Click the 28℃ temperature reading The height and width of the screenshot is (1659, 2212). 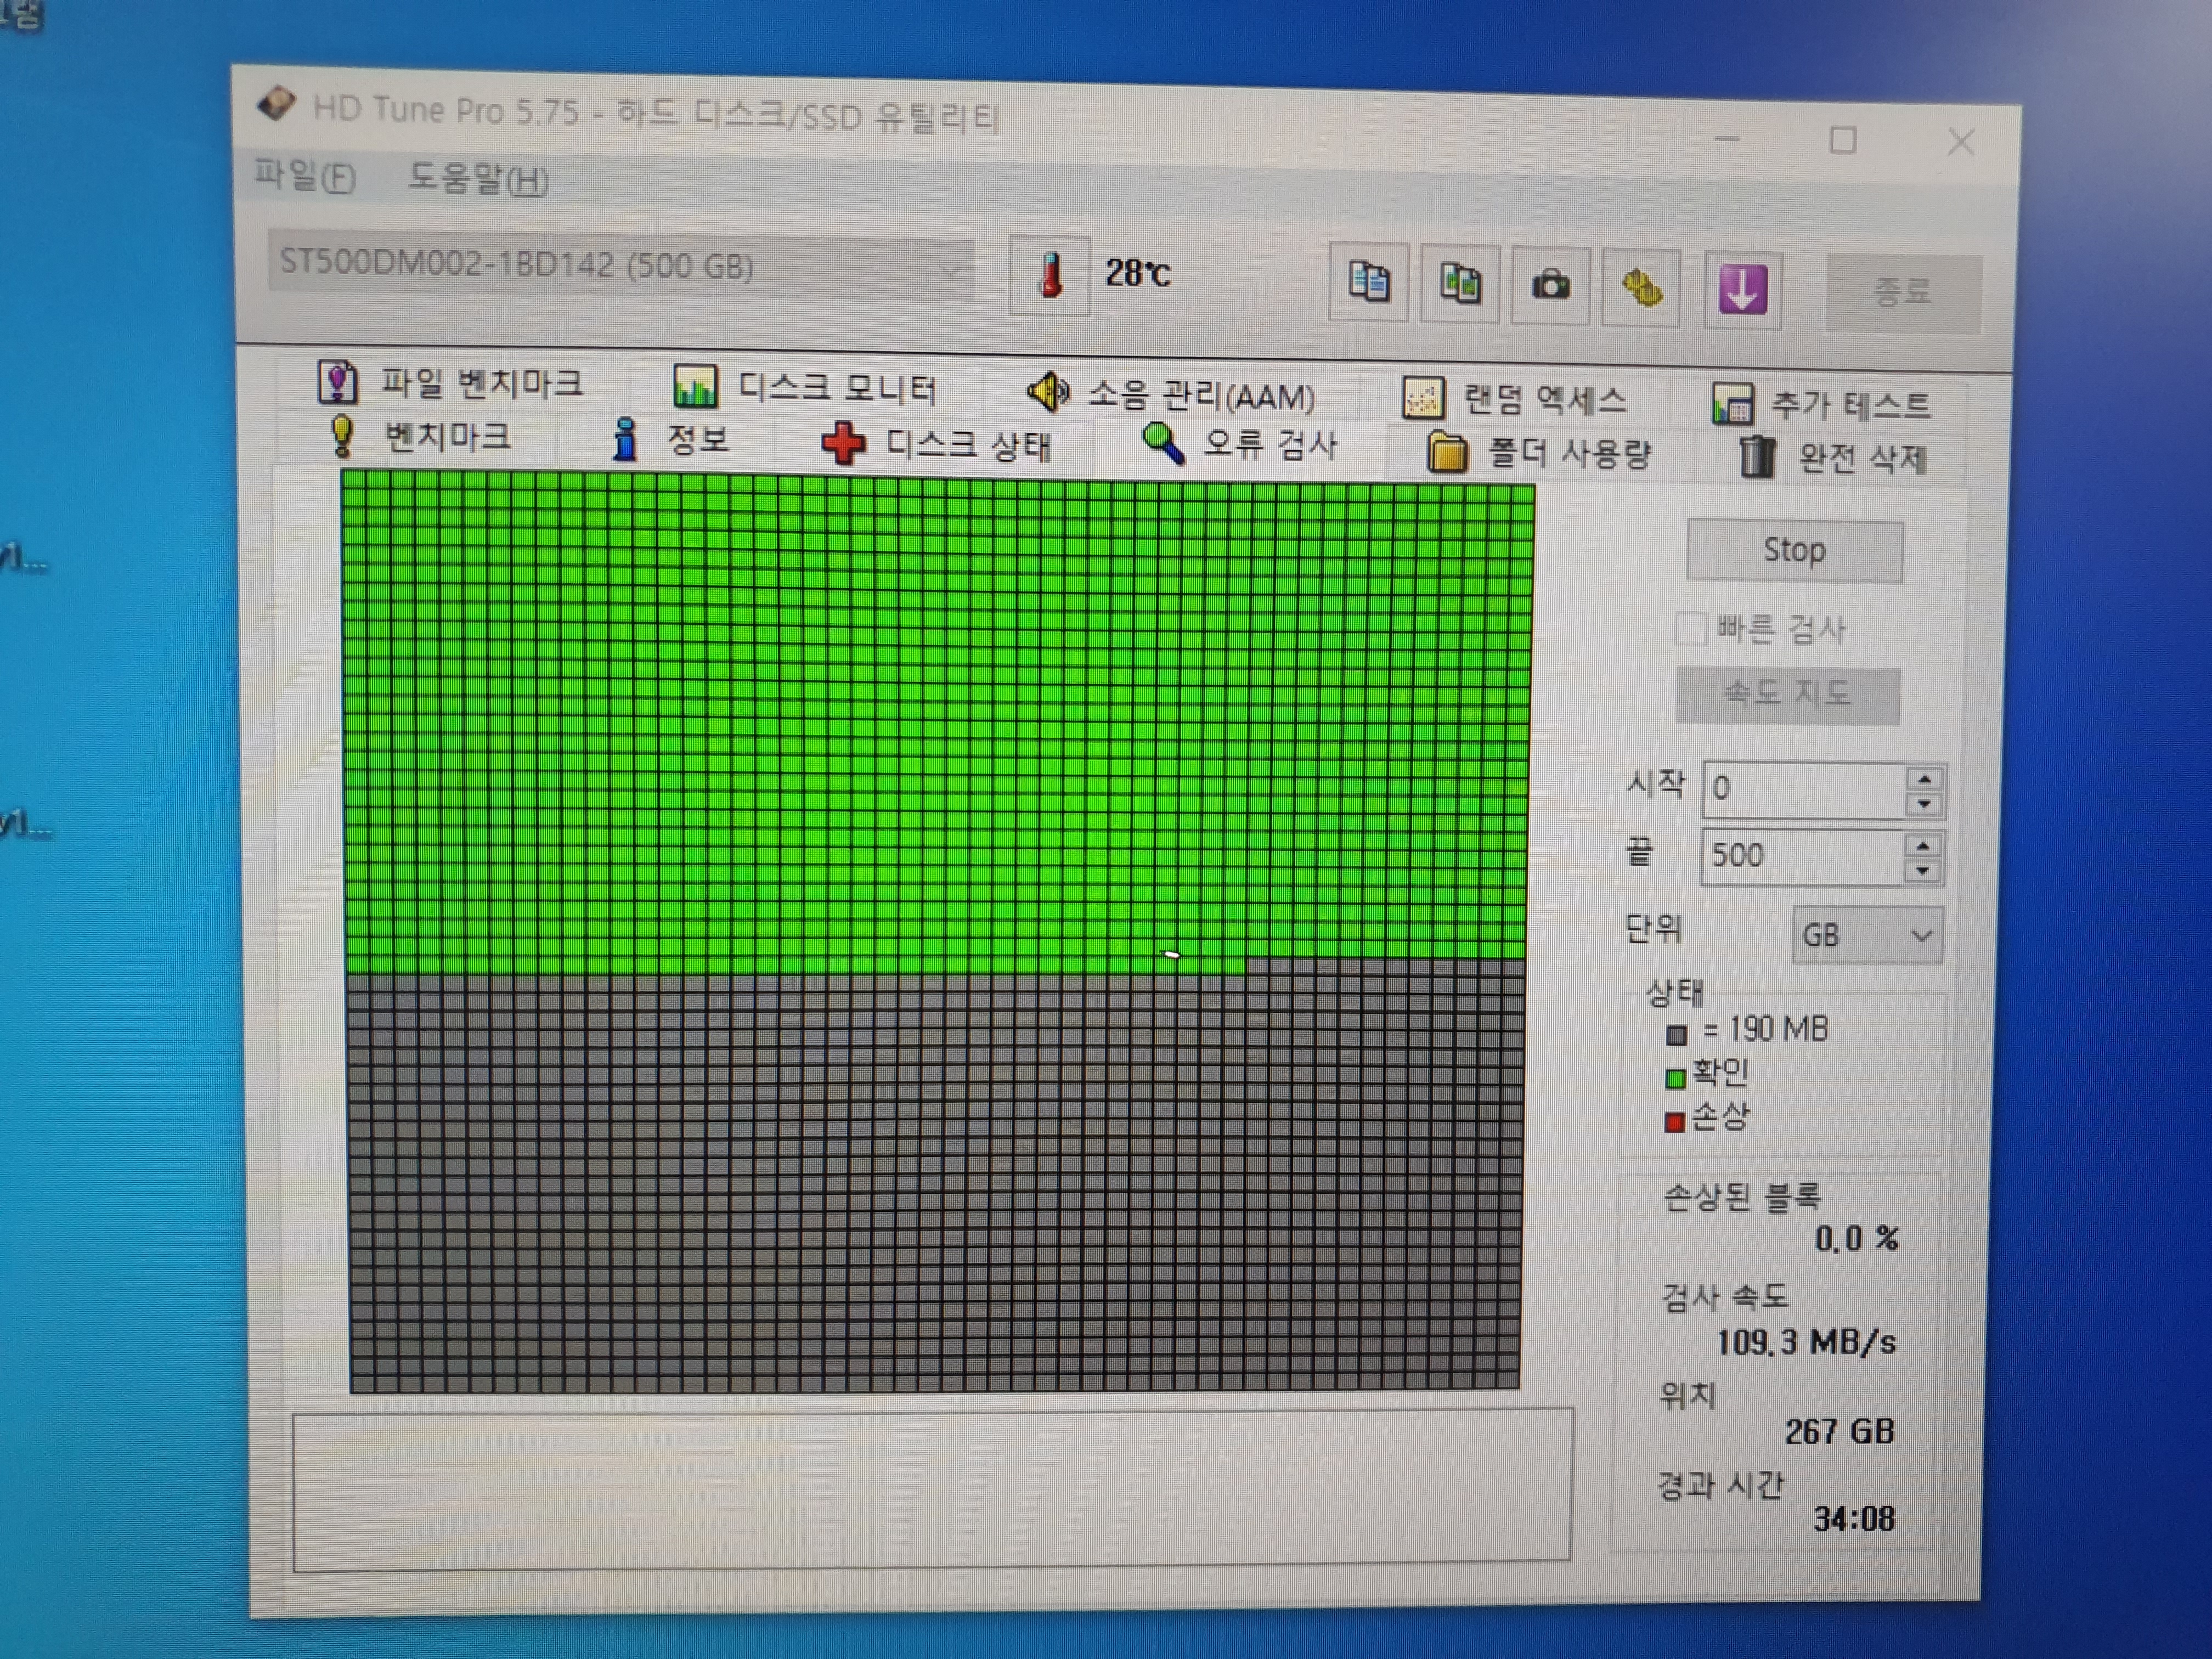coord(1137,273)
